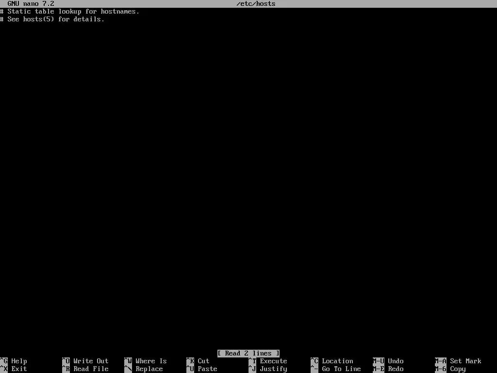Click the M-6 key hint
Image resolution: width=497 pixels, height=373 pixels.
[441, 369]
